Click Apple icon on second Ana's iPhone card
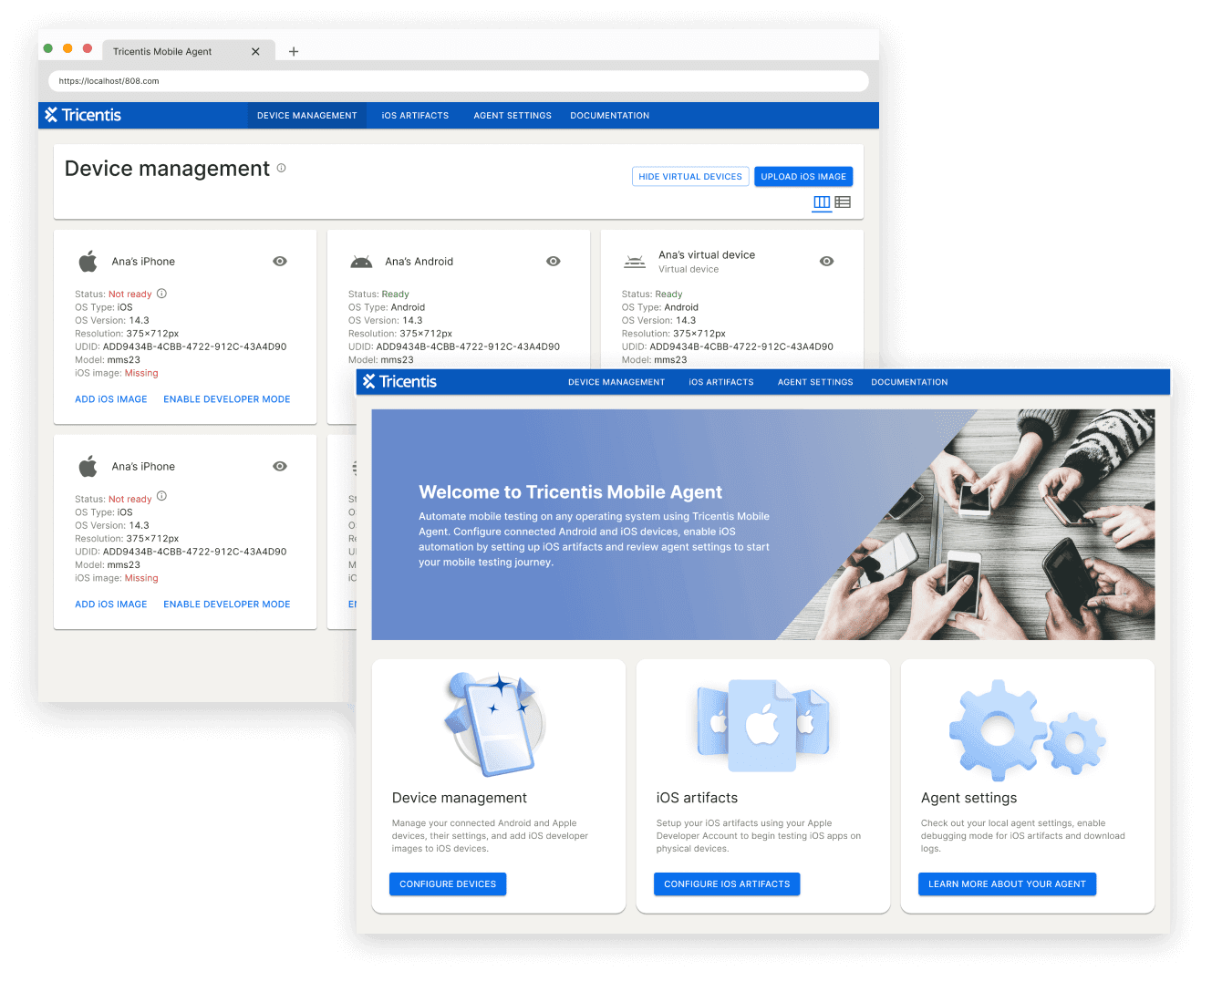 (88, 467)
